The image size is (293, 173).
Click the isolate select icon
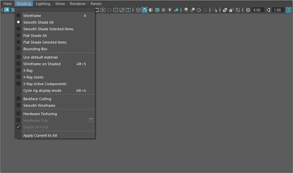tap(215, 10)
